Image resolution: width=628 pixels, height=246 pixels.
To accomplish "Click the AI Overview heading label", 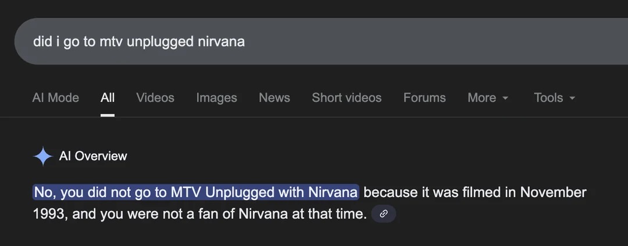I will click(x=93, y=156).
